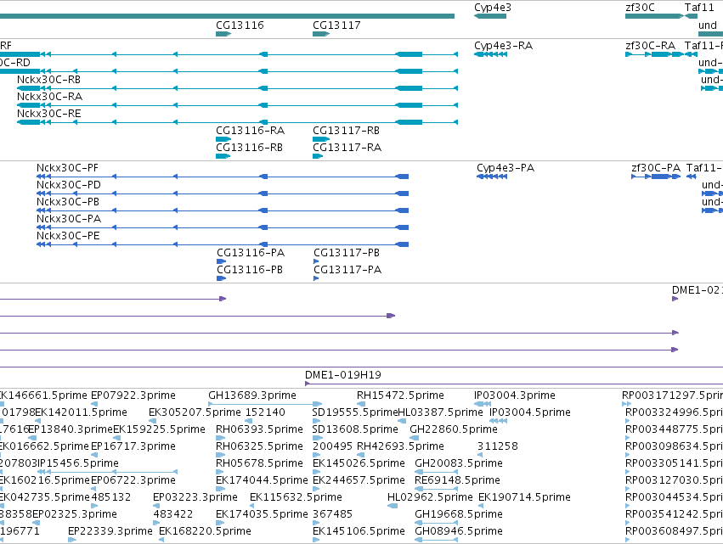The width and height of the screenshot is (723, 544).
Task: Open EST RH06393.5prime label
Action: point(259,429)
